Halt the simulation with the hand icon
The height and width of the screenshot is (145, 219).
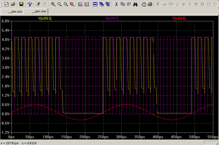[x=45, y=4]
